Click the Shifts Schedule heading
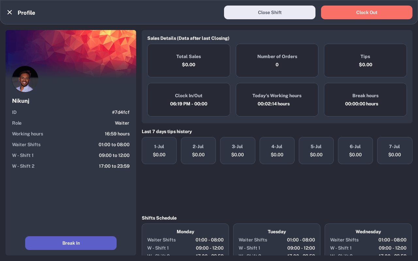 pos(159,218)
